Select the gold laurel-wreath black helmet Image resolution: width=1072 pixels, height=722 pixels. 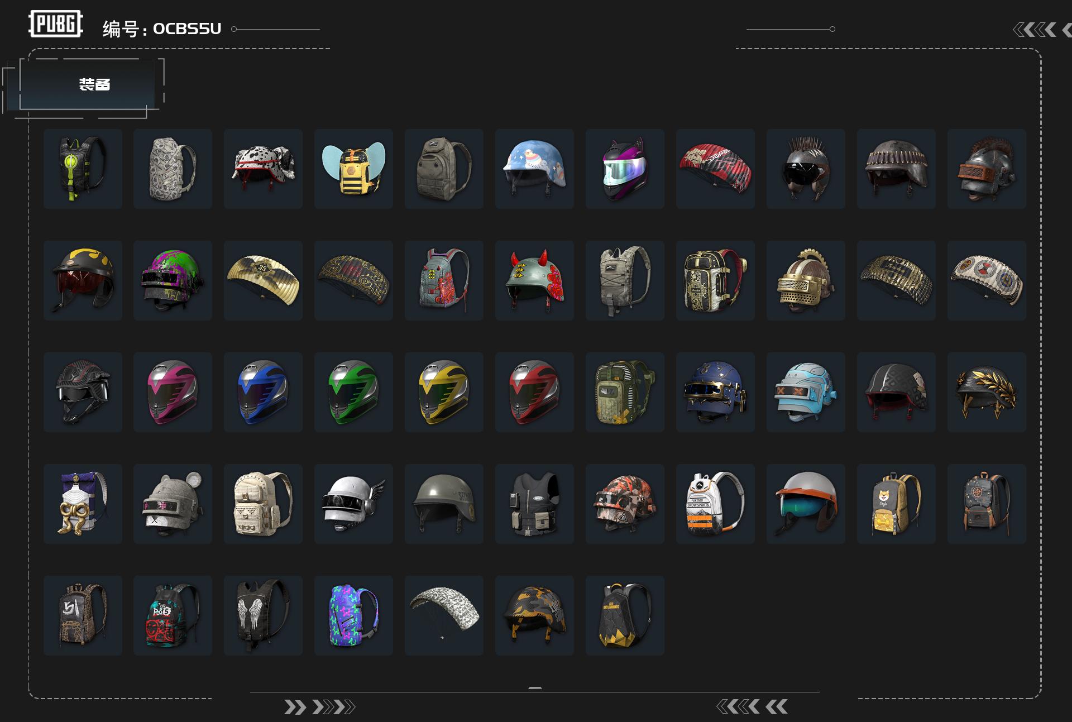pos(987,392)
